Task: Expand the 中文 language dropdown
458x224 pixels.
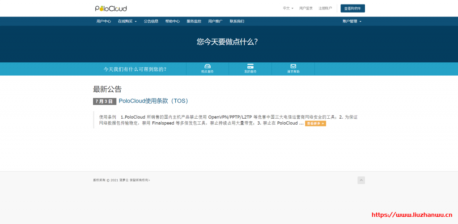Action: click(288, 8)
